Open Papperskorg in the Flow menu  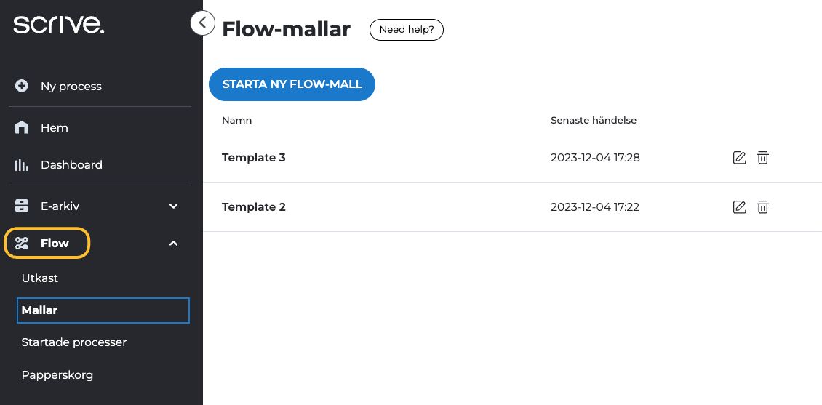57,375
